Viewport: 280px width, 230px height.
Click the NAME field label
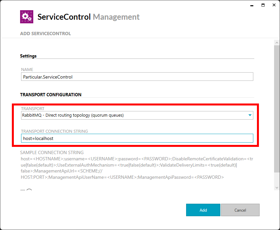27,69
